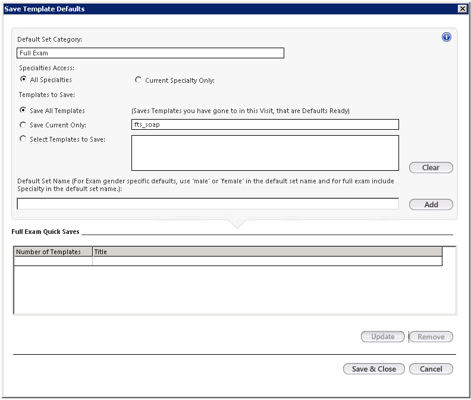
Task: Pick Select Templates to Save option
Action: coord(23,139)
